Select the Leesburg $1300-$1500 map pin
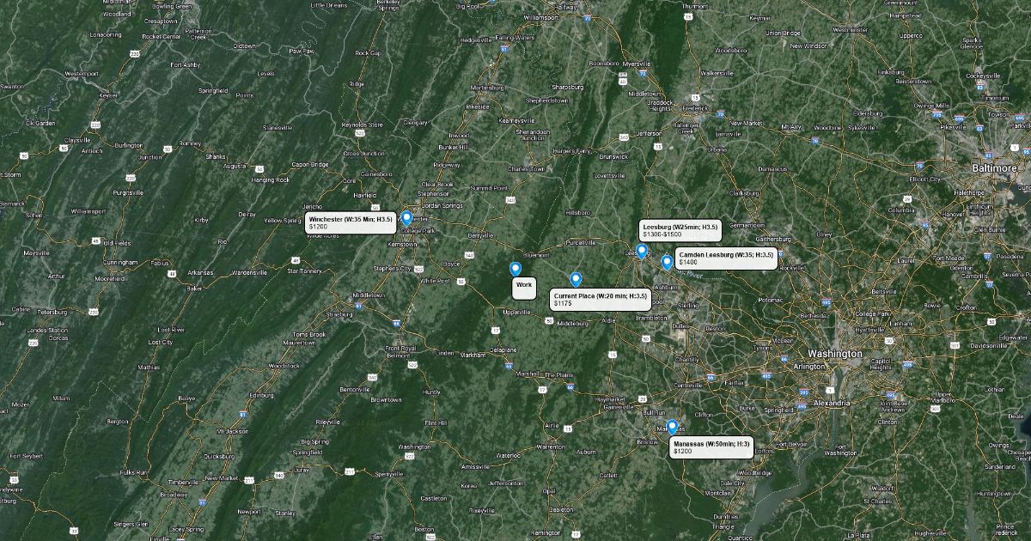Image resolution: width=1031 pixels, height=541 pixels. point(641,251)
